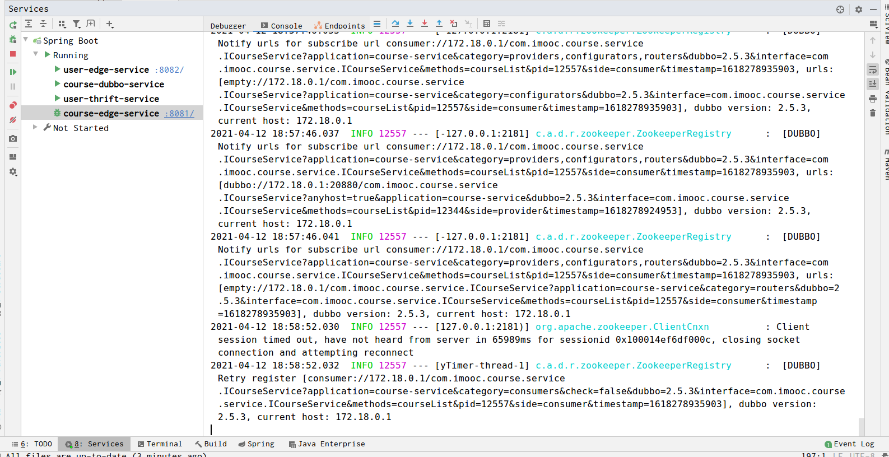Collapse all services in tree
Image resolution: width=889 pixels, height=457 pixels.
point(43,24)
